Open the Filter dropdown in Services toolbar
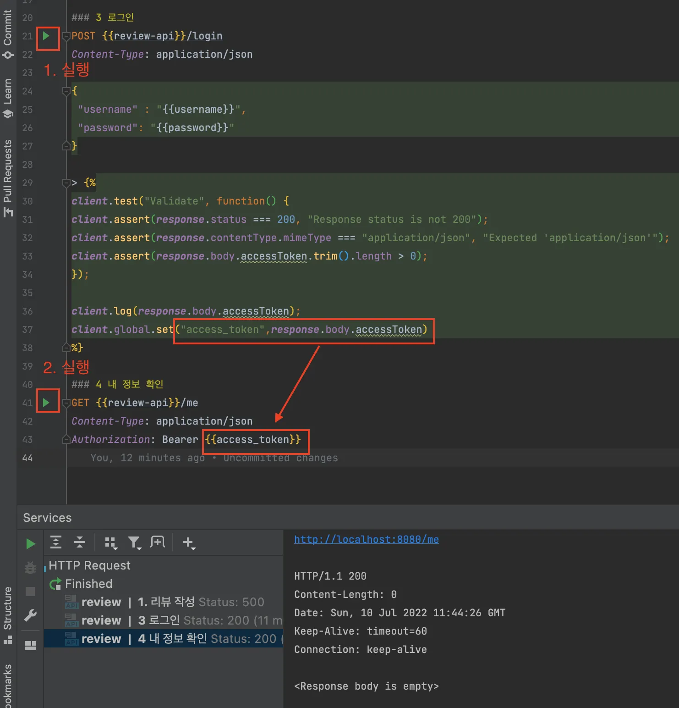This screenshot has width=679, height=708. [135, 543]
